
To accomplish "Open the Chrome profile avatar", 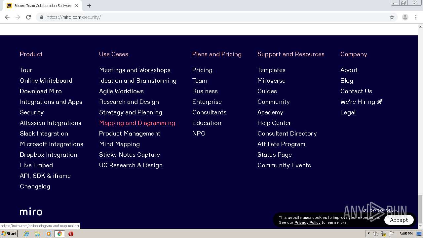I will (x=405, y=17).
